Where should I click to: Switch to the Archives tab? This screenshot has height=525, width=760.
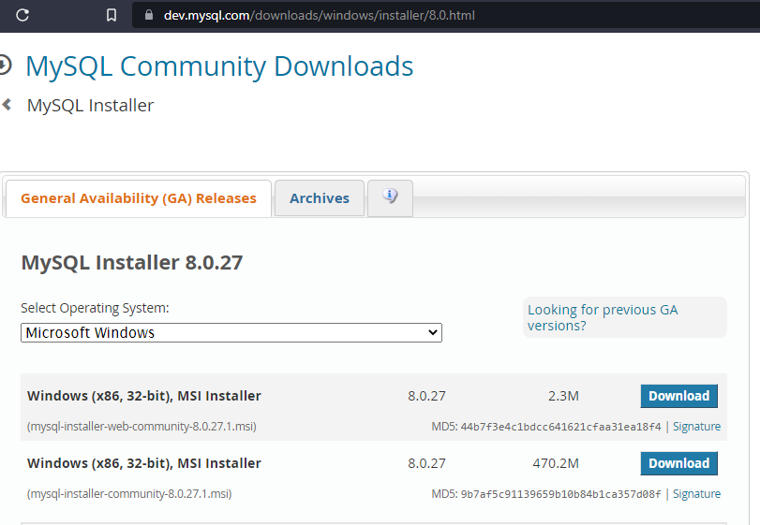320,198
